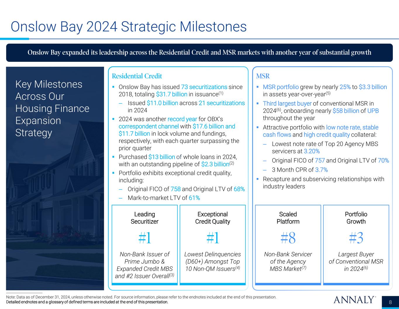Click the footnote about detailed endnotes and glossary
Image resolution: width=399 pixels, height=309 pixels.
point(87,302)
